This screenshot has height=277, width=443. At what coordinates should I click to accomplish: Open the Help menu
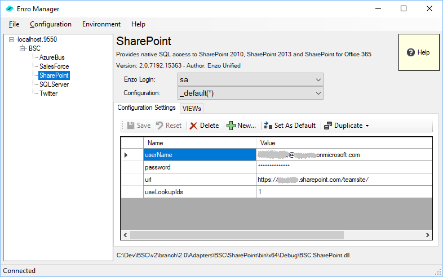(x=138, y=24)
